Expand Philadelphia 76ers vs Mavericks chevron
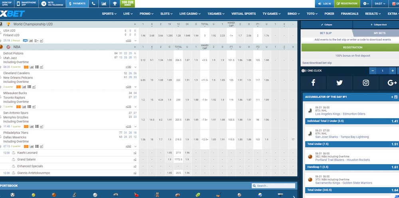This screenshot has height=198, width=399. 135,146
